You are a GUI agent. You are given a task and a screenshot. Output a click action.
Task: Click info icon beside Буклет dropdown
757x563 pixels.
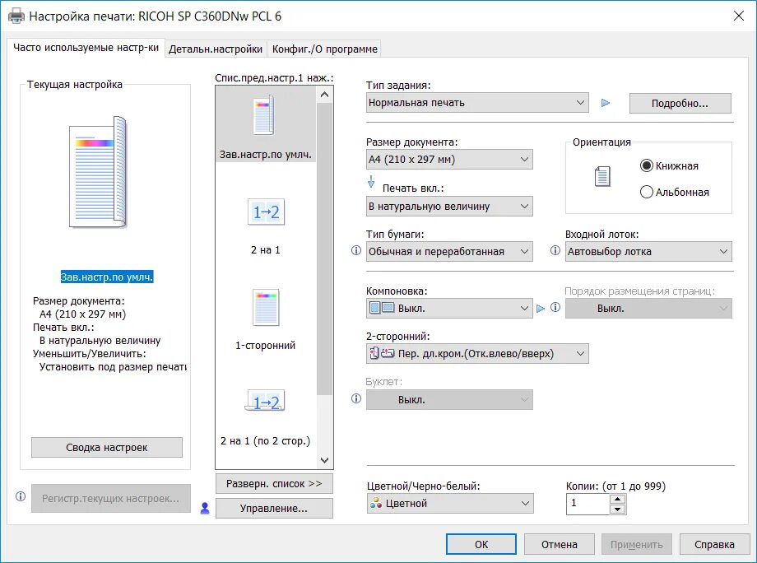click(356, 398)
